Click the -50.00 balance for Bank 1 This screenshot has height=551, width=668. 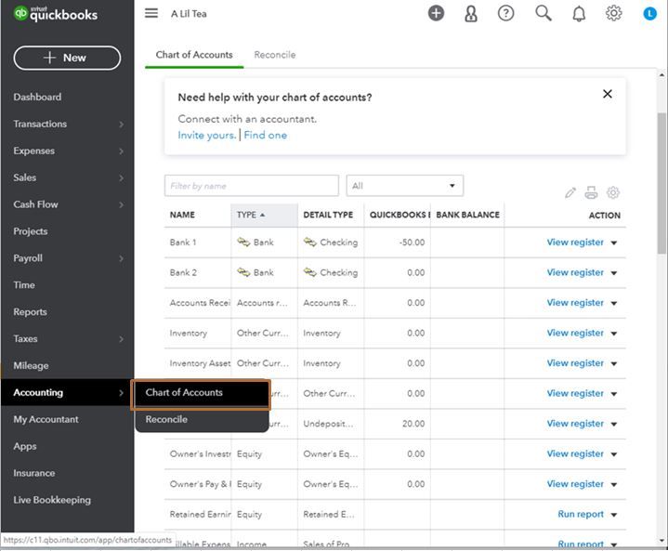(x=412, y=242)
